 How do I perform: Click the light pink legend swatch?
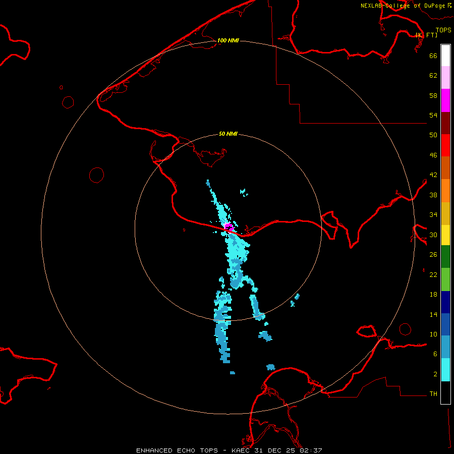coord(445,78)
